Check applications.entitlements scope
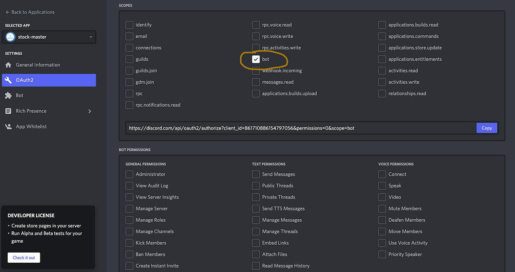Screen dimensions: 515x272 [382, 59]
